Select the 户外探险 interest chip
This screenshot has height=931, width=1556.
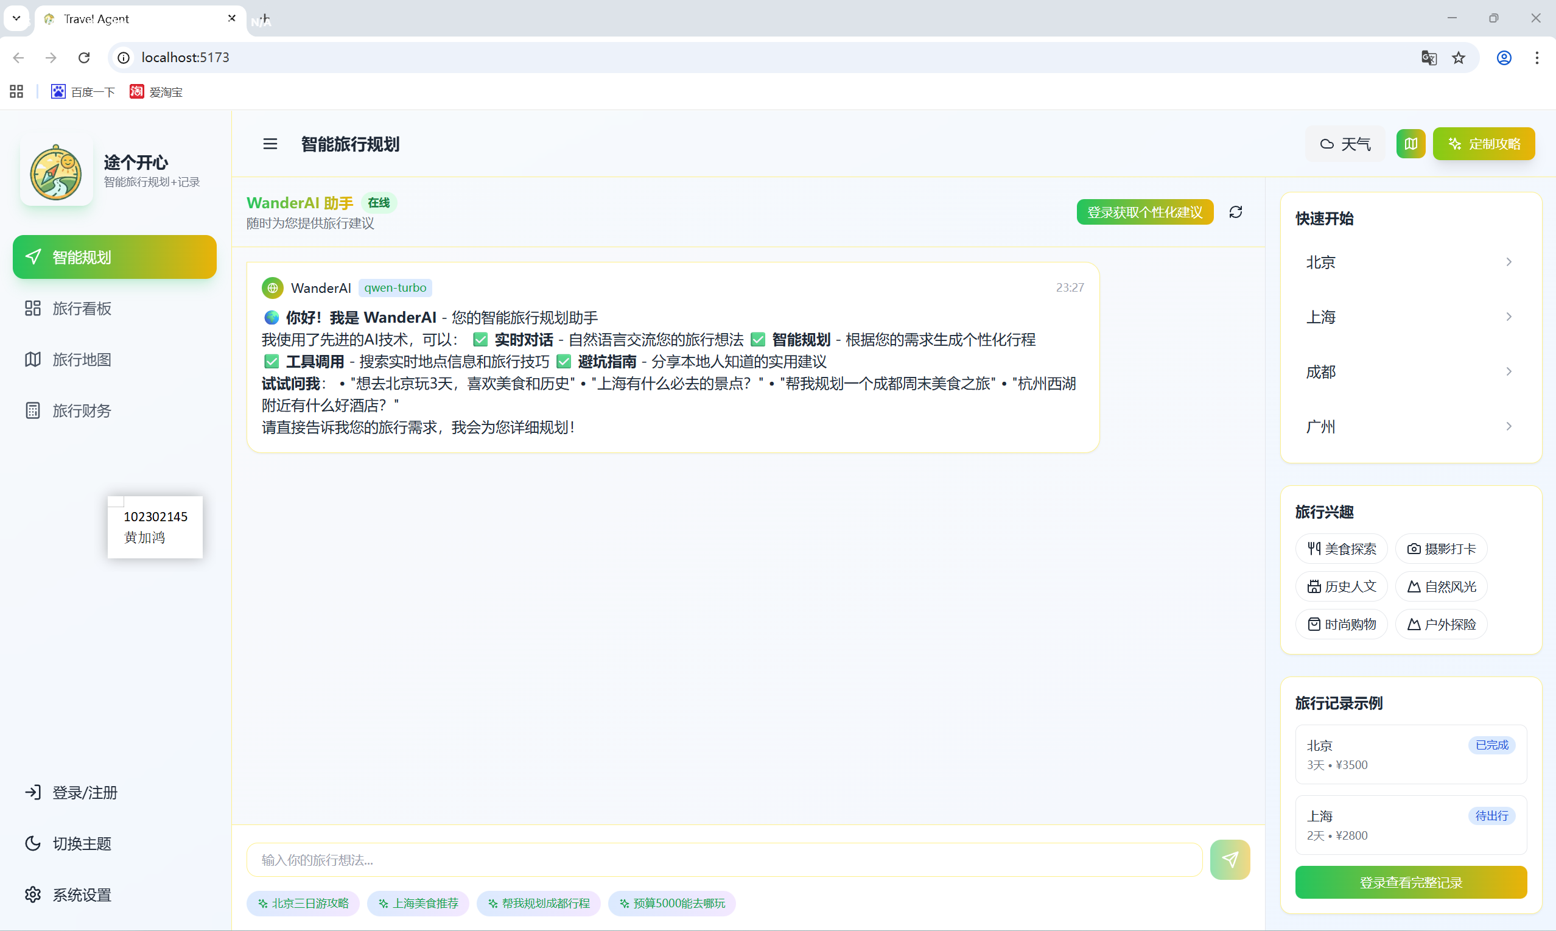pyautogui.click(x=1440, y=624)
